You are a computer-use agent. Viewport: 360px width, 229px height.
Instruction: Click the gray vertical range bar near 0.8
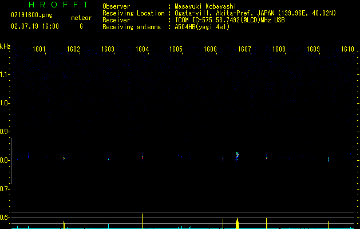(x=11, y=161)
